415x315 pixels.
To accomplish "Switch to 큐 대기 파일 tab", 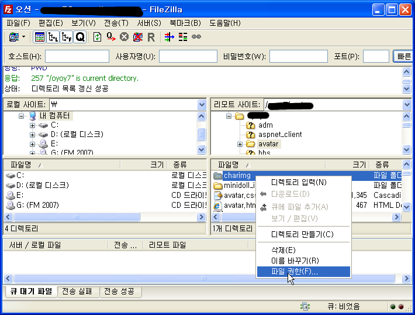I will point(31,292).
